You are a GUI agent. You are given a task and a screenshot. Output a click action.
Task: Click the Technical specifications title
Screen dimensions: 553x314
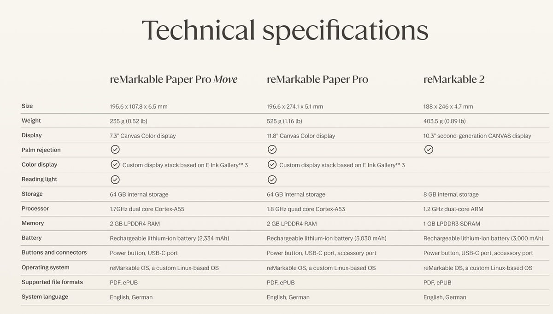click(285, 30)
